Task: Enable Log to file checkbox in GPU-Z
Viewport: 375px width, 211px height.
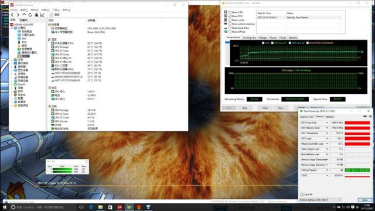Action: 302,194
